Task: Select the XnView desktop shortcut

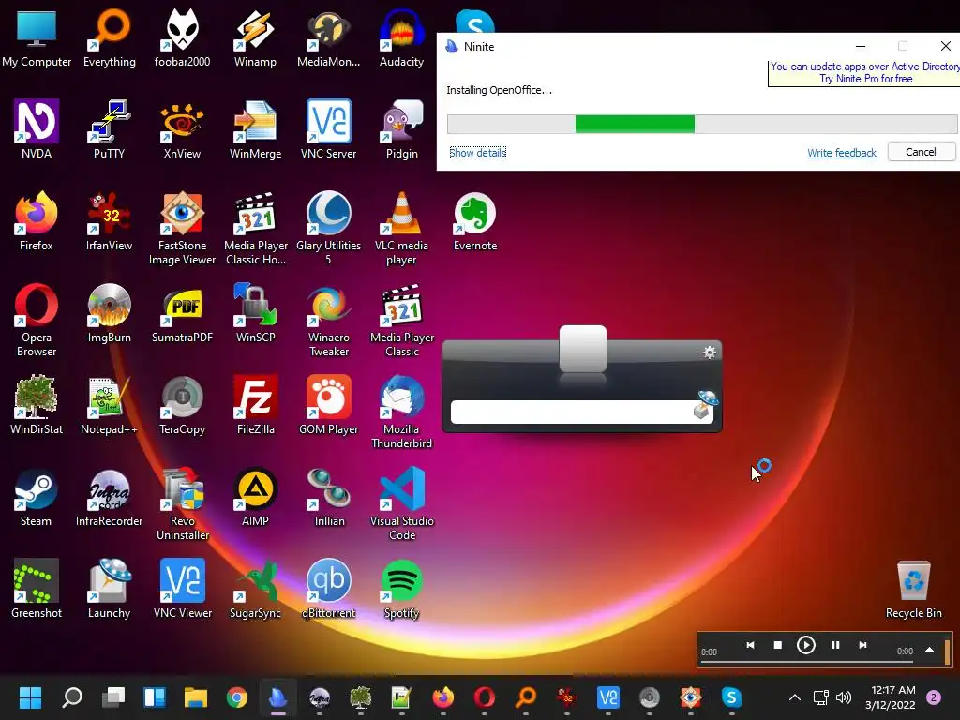Action: [x=182, y=129]
